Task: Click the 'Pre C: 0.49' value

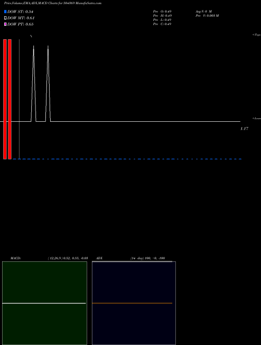Action: pyautogui.click(x=162, y=24)
